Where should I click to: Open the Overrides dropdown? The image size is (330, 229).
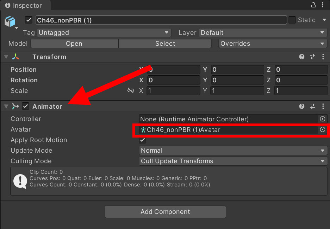click(x=273, y=44)
